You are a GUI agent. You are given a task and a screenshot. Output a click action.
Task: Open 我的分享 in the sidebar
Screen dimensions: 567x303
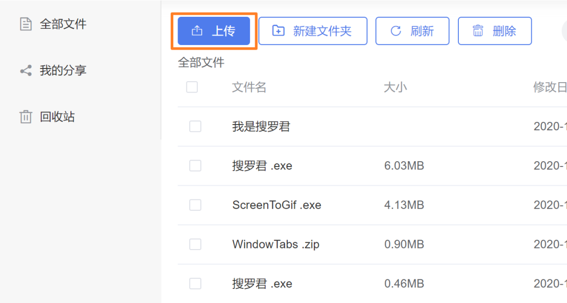63,70
